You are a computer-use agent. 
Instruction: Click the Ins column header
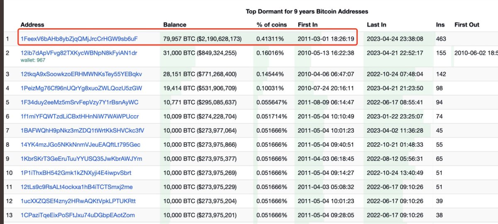pyautogui.click(x=440, y=25)
